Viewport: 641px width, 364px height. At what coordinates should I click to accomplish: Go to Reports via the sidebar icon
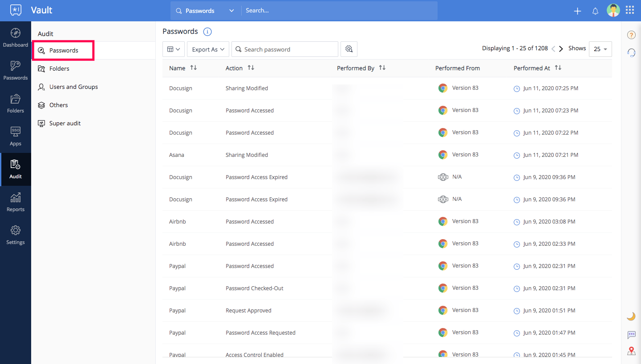(x=16, y=202)
